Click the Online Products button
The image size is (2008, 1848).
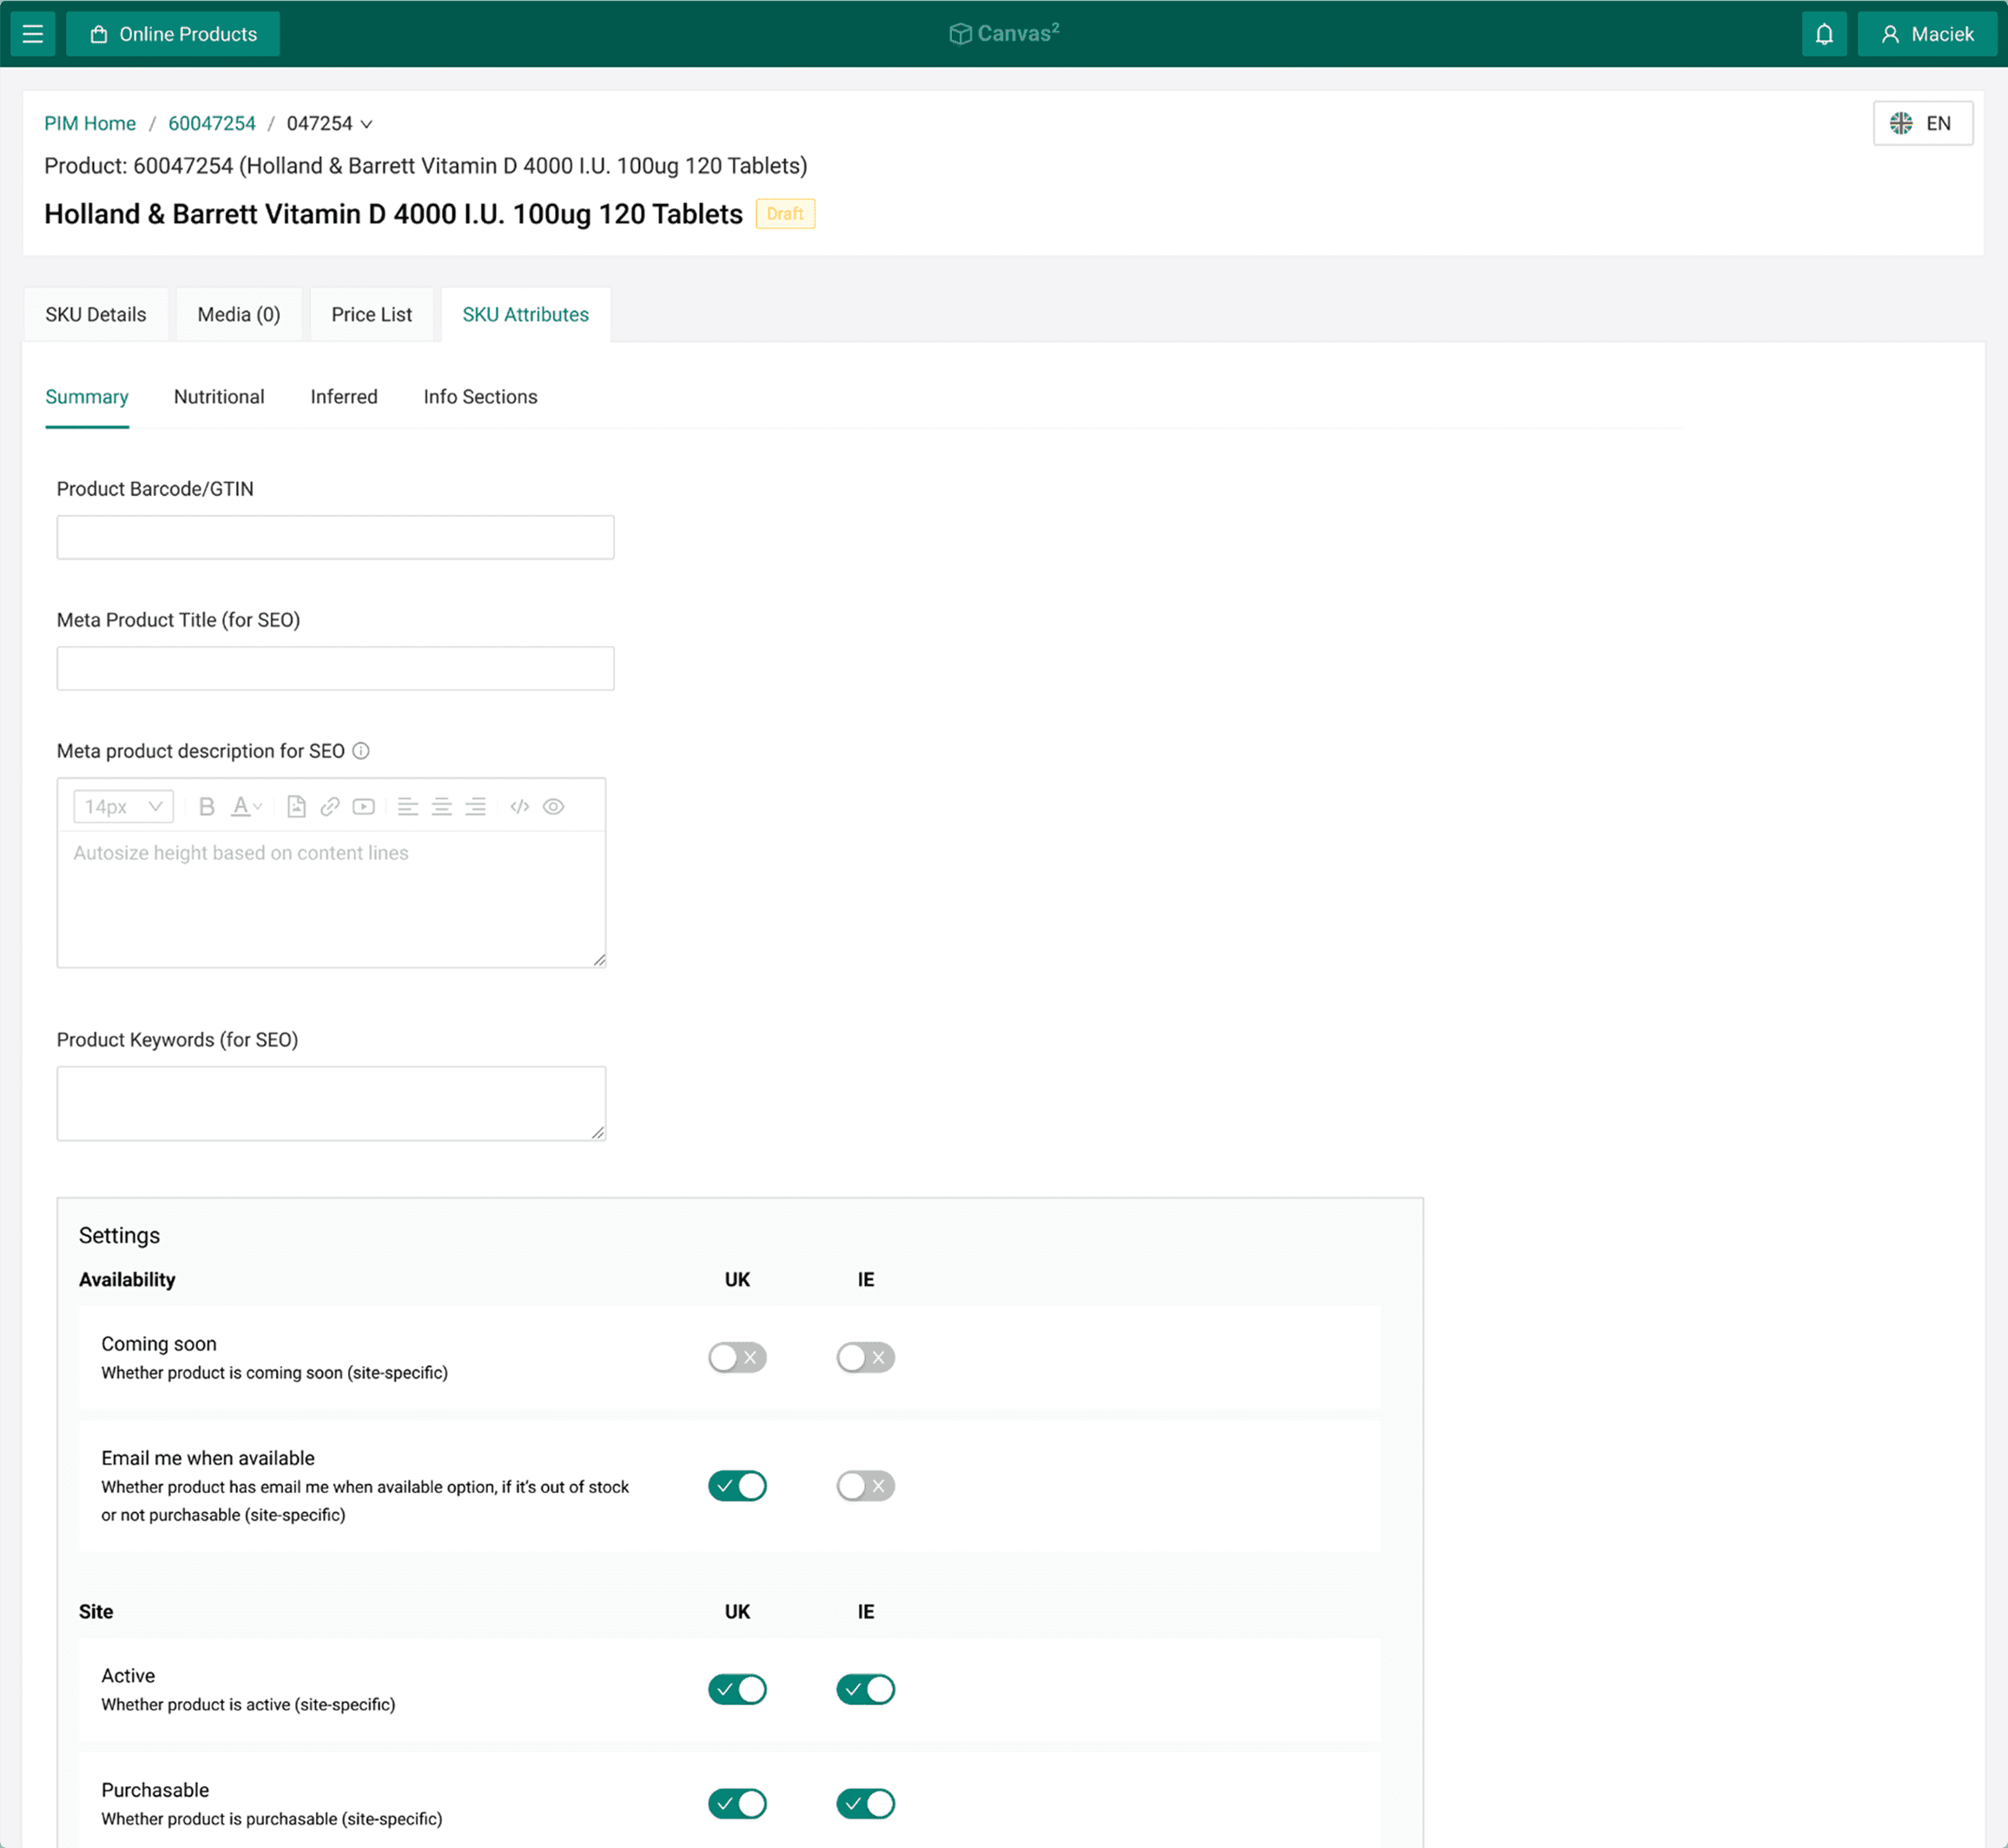point(173,34)
